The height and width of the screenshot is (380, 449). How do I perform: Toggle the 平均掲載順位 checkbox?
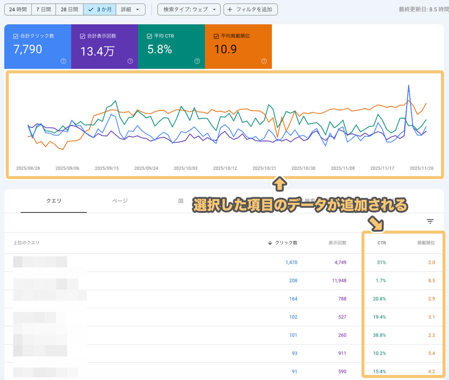[216, 36]
